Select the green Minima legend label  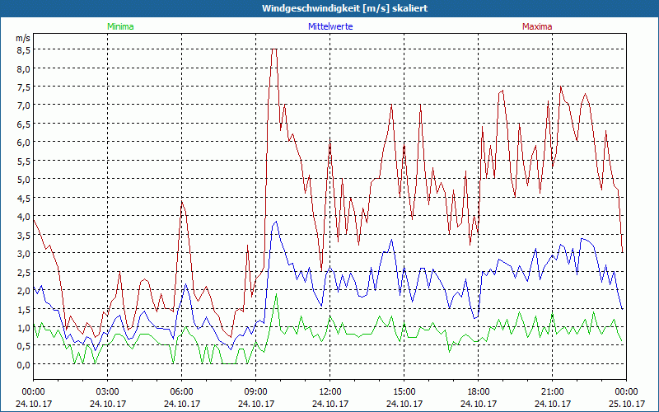[120, 26]
